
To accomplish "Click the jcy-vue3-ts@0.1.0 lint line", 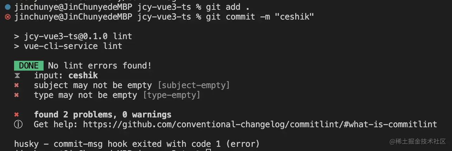I will pyautogui.click(x=73, y=36).
